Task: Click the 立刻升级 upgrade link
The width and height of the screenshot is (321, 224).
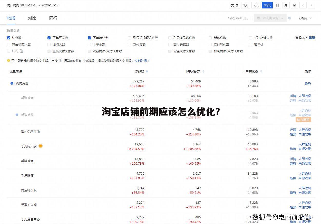Action: click(x=142, y=61)
